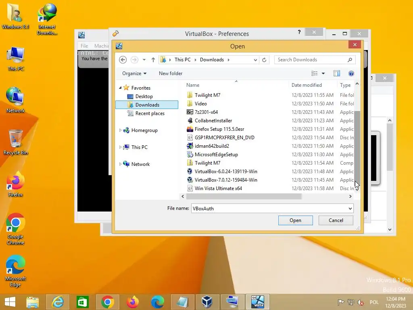Click the Cancel button

coord(336,220)
